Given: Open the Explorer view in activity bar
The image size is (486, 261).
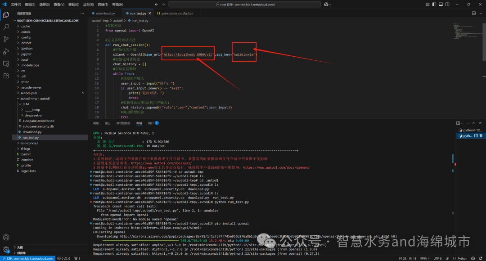Looking at the screenshot, I should (6, 15).
